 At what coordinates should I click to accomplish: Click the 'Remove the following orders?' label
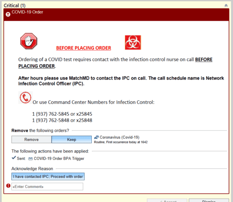click(x=40, y=131)
